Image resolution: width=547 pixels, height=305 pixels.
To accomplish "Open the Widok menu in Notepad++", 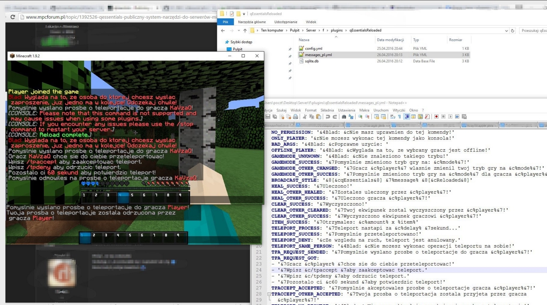I will point(296,110).
